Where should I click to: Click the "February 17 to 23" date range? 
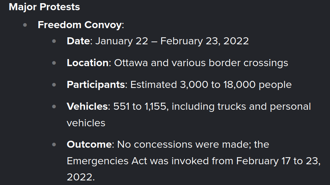click(x=278, y=161)
